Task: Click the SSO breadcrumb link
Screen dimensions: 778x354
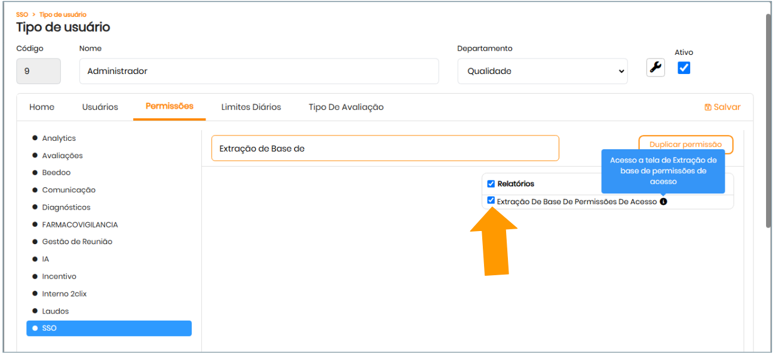Action: coord(22,14)
